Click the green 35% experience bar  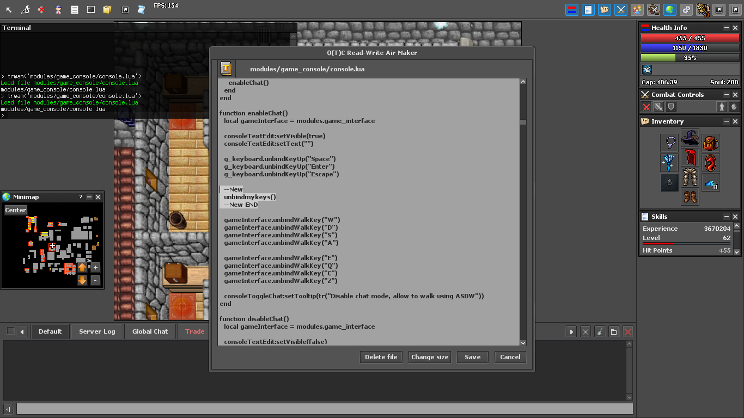pyautogui.click(x=690, y=58)
